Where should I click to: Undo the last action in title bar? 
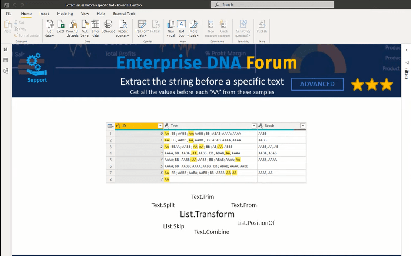point(14,5)
